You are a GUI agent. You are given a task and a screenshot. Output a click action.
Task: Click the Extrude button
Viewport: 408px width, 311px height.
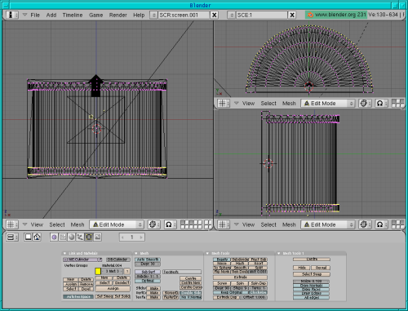coord(240,278)
